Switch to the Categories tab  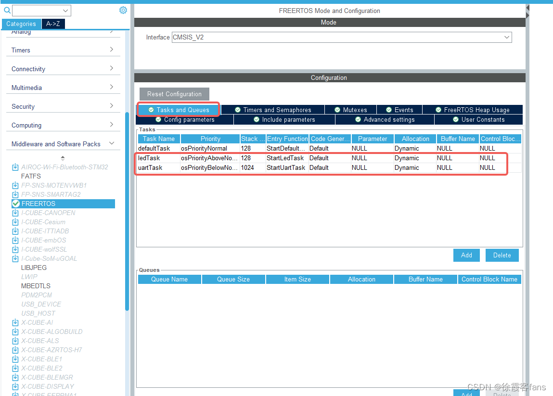(x=21, y=24)
